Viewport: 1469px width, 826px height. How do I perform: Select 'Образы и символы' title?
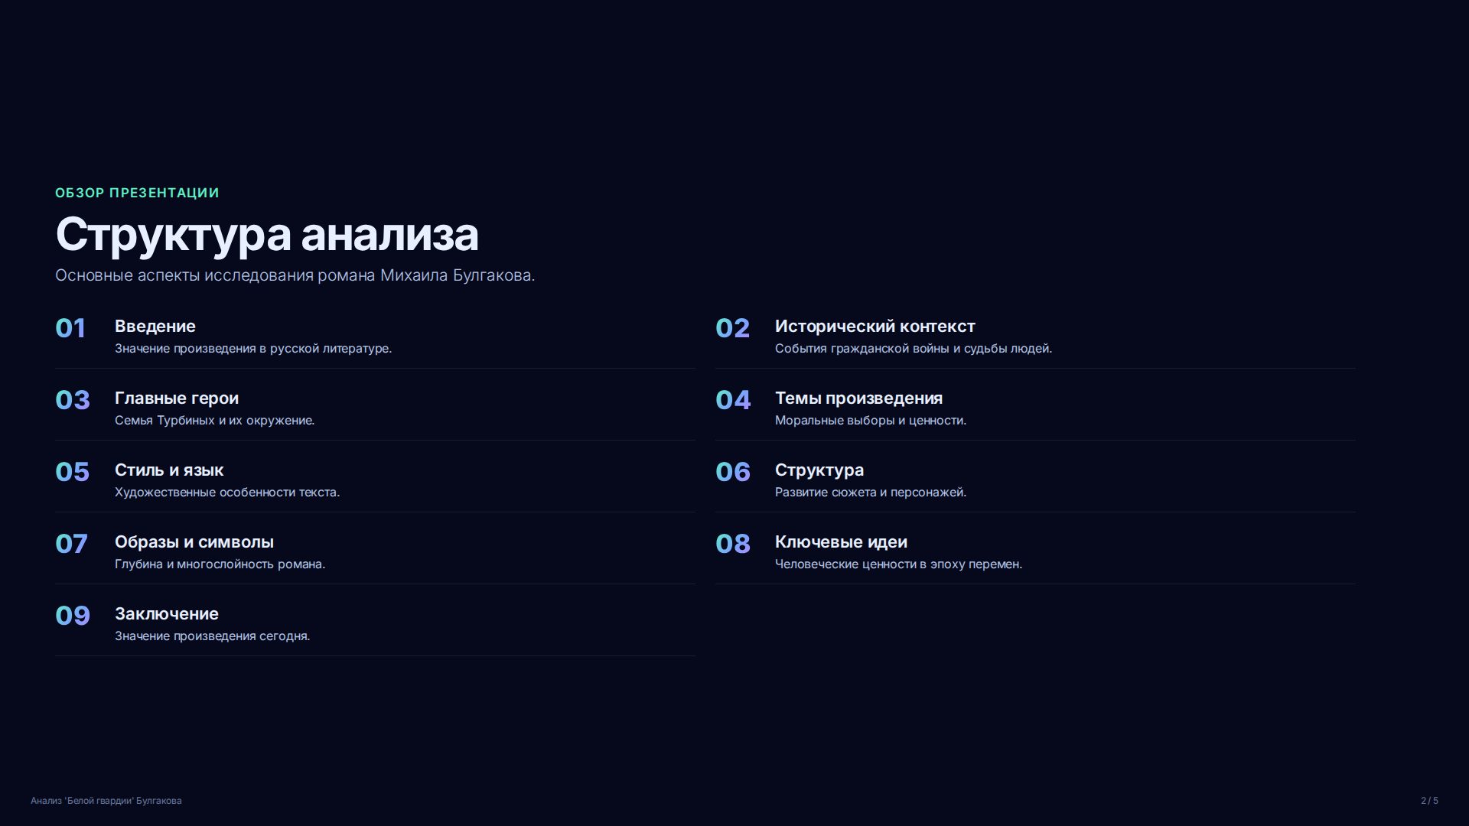[194, 541]
